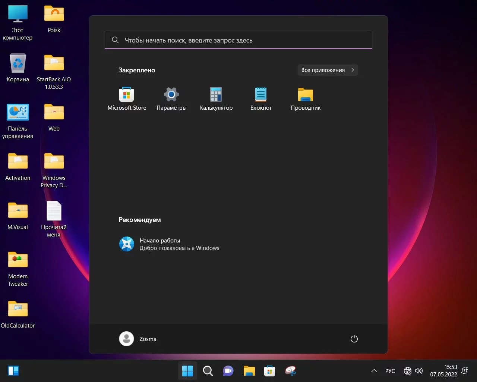This screenshot has width=477, height=382.
Task: Open the volume speaker tray icon
Action: tap(419, 371)
